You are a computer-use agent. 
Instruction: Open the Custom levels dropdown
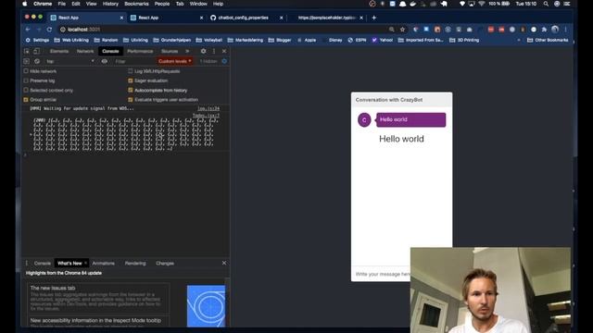(x=175, y=61)
